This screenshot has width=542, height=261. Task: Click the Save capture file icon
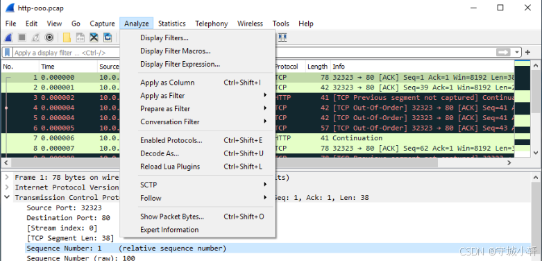click(x=81, y=37)
